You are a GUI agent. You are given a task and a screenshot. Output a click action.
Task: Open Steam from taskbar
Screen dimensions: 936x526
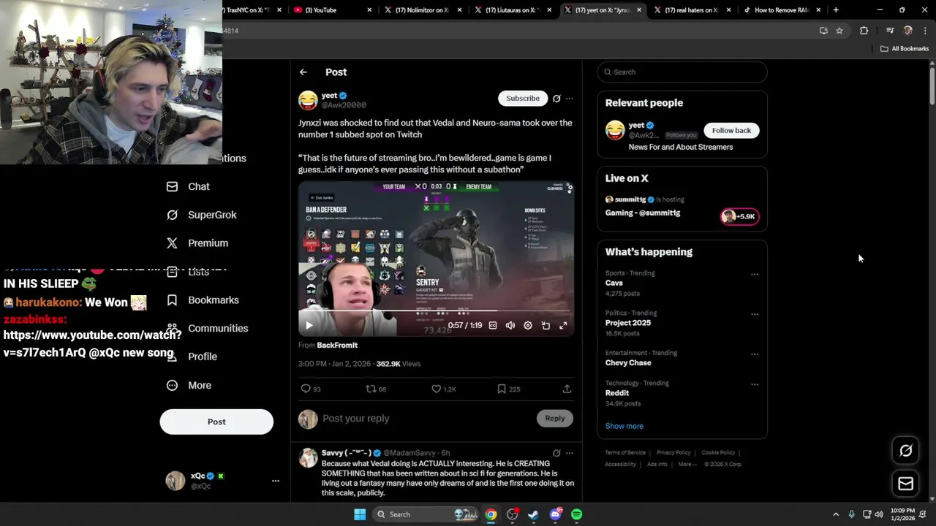[534, 514]
